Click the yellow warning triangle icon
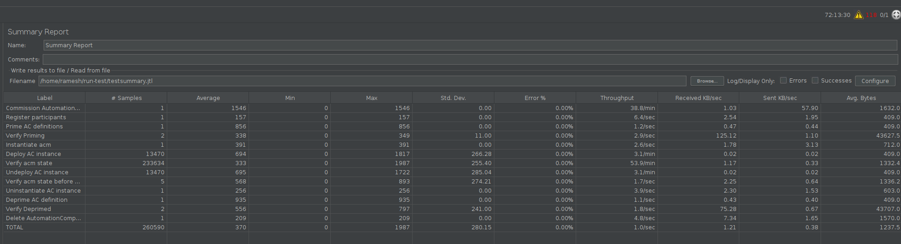The image size is (901, 244). tap(858, 15)
